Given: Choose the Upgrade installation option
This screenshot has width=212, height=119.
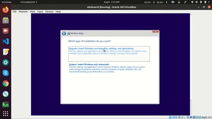Looking at the screenshot, I should coord(109,54).
